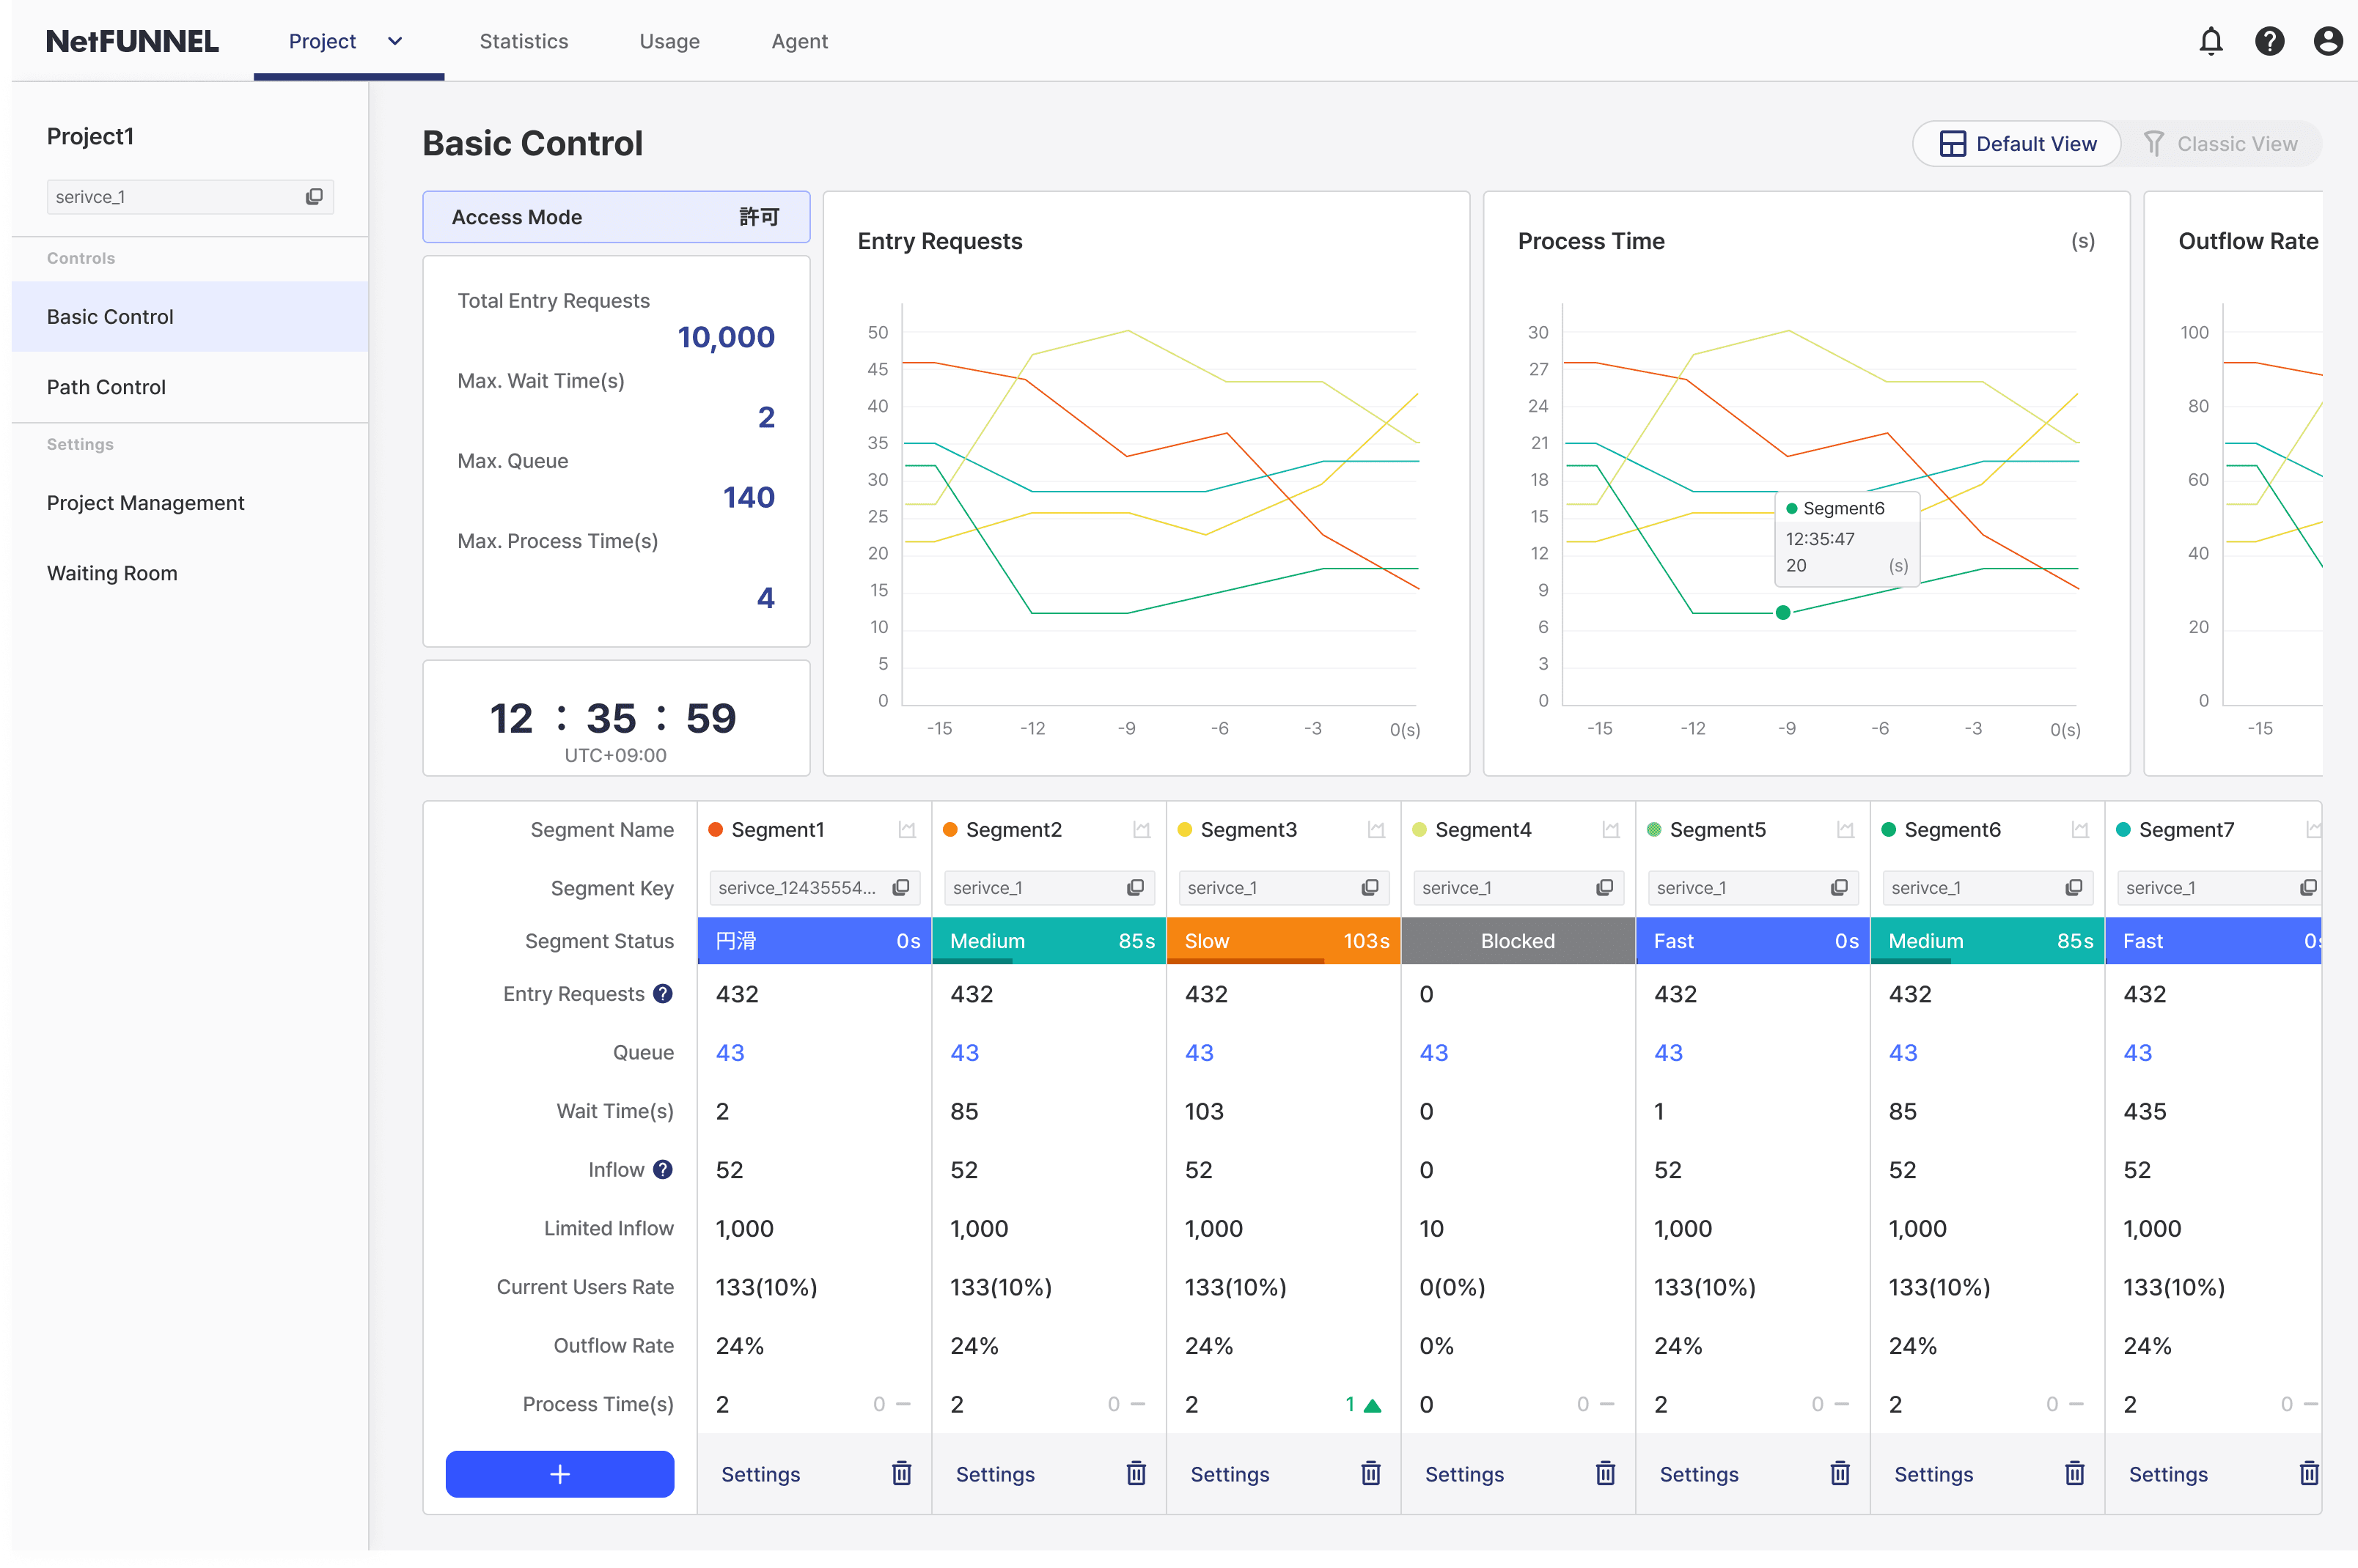
Task: Open the help question mark icon
Action: (x=2269, y=41)
